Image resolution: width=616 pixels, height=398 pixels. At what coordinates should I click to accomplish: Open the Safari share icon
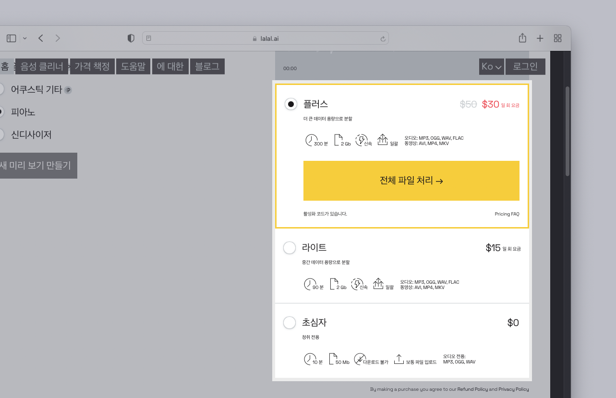tap(522, 38)
